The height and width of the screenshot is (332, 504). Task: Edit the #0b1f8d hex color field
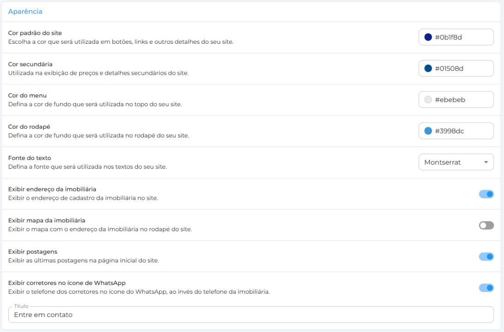point(456,37)
